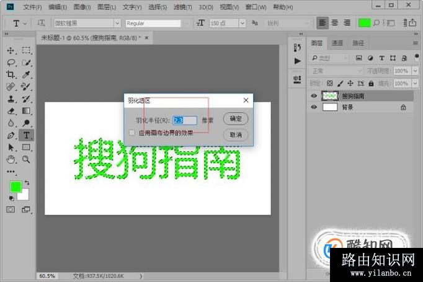Hide the 背景 layer

click(x=314, y=107)
